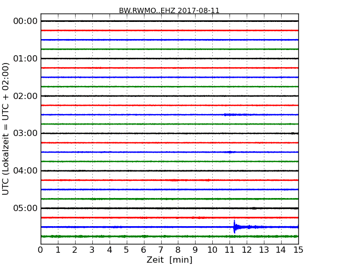This screenshot has height=271, width=339.
Task: Click the blip on black 05:00 trace near minute 12
Action: tap(255, 208)
